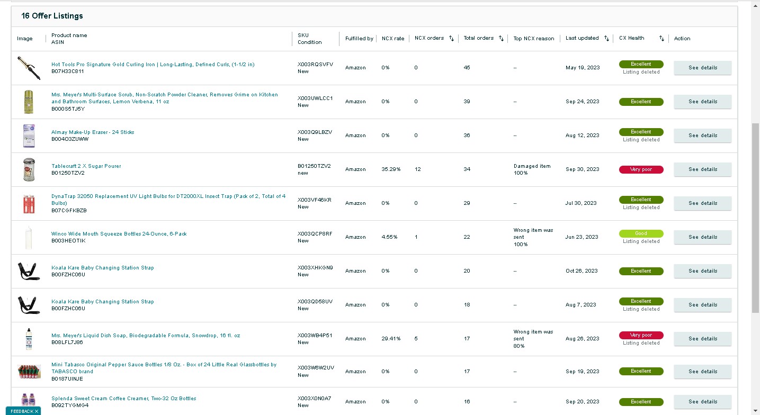This screenshot has width=760, height=415.
Task: Click the Mini Tabasco bottles product image
Action: [x=29, y=372]
